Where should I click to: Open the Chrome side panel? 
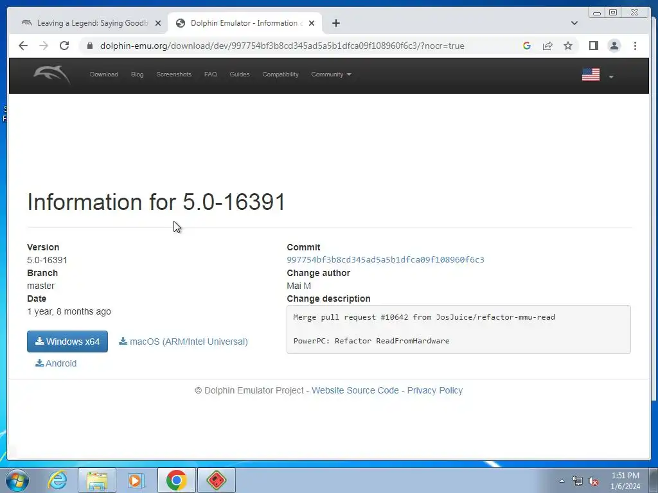pyautogui.click(x=593, y=46)
